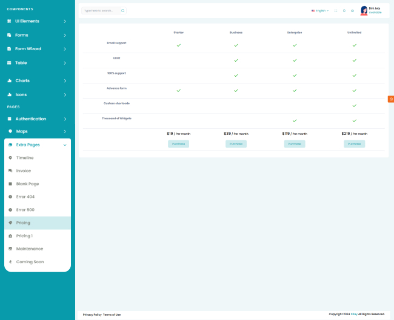Click the Form Wizard icon in the sidebar

tap(10, 49)
